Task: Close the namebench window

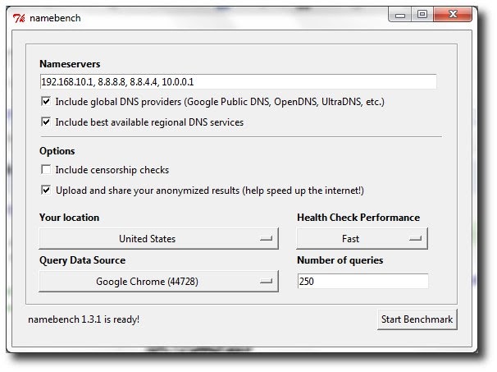Action: [453, 15]
